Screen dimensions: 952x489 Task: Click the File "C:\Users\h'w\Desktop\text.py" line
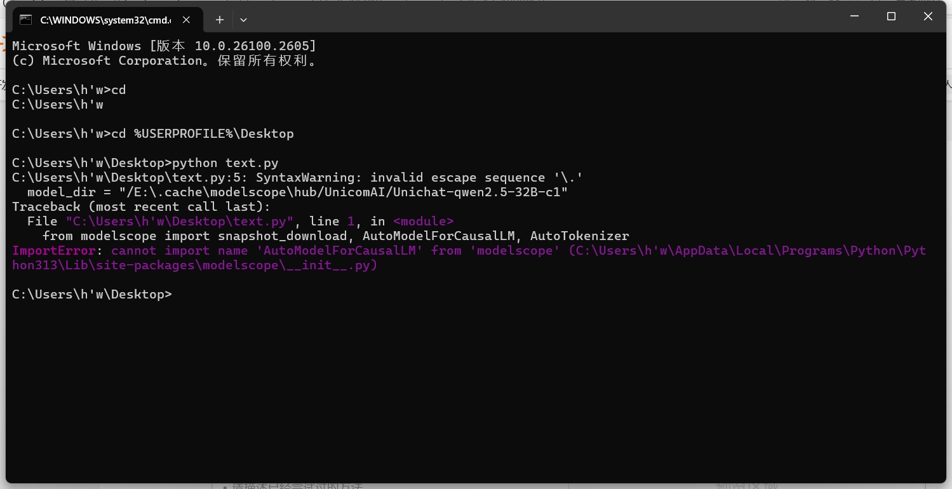(241, 221)
